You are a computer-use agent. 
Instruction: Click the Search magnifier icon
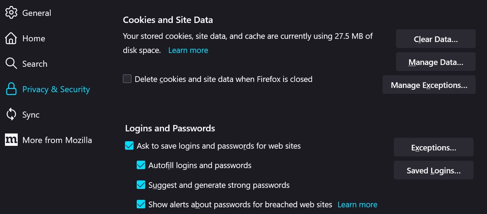point(11,63)
